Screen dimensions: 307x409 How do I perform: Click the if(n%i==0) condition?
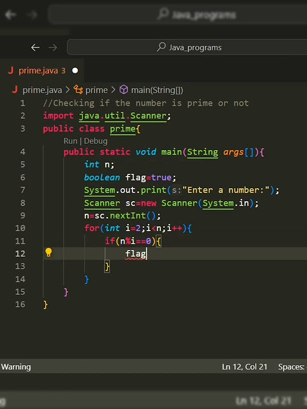130,241
